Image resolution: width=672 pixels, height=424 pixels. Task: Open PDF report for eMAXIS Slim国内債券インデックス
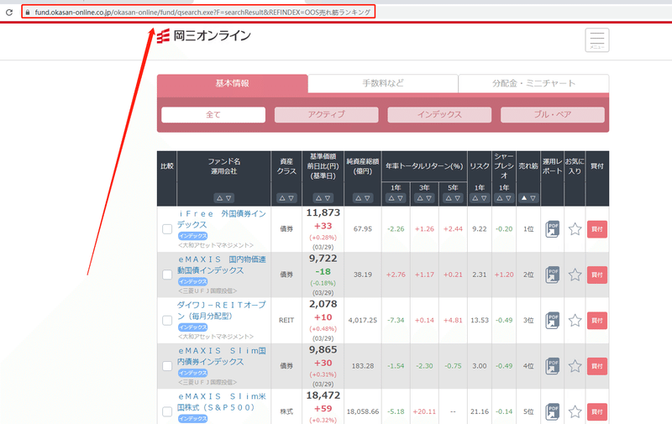pyautogui.click(x=552, y=366)
